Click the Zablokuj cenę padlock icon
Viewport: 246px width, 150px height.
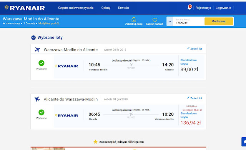coord(134,20)
